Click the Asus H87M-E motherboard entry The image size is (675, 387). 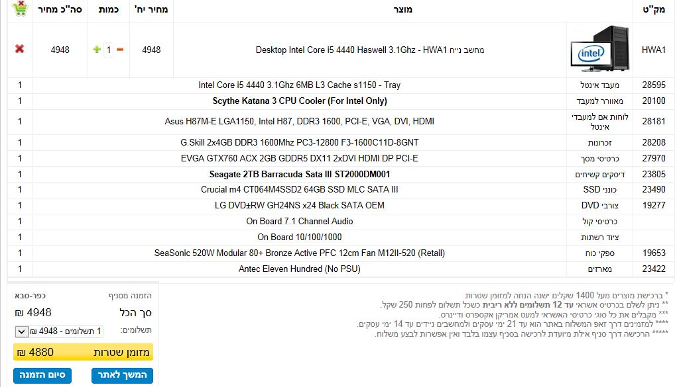pos(299,122)
